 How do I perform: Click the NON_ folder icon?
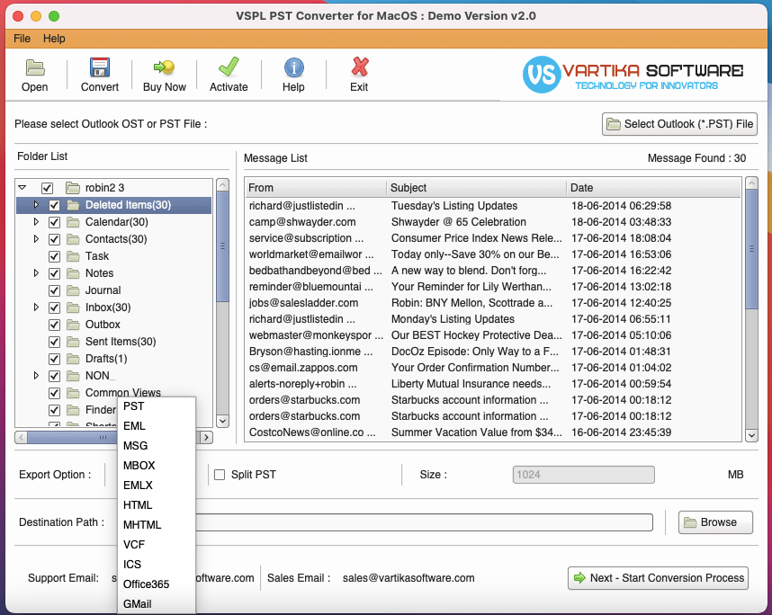73,376
